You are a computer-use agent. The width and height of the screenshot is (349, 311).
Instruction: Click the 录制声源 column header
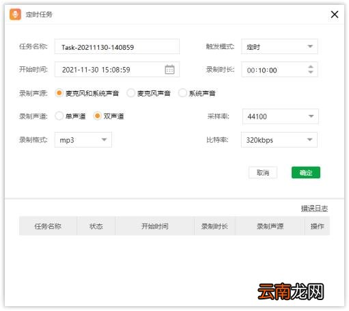tap(270, 226)
